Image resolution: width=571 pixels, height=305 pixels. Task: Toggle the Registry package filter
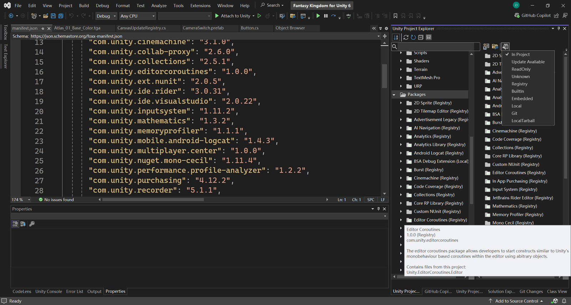point(519,84)
